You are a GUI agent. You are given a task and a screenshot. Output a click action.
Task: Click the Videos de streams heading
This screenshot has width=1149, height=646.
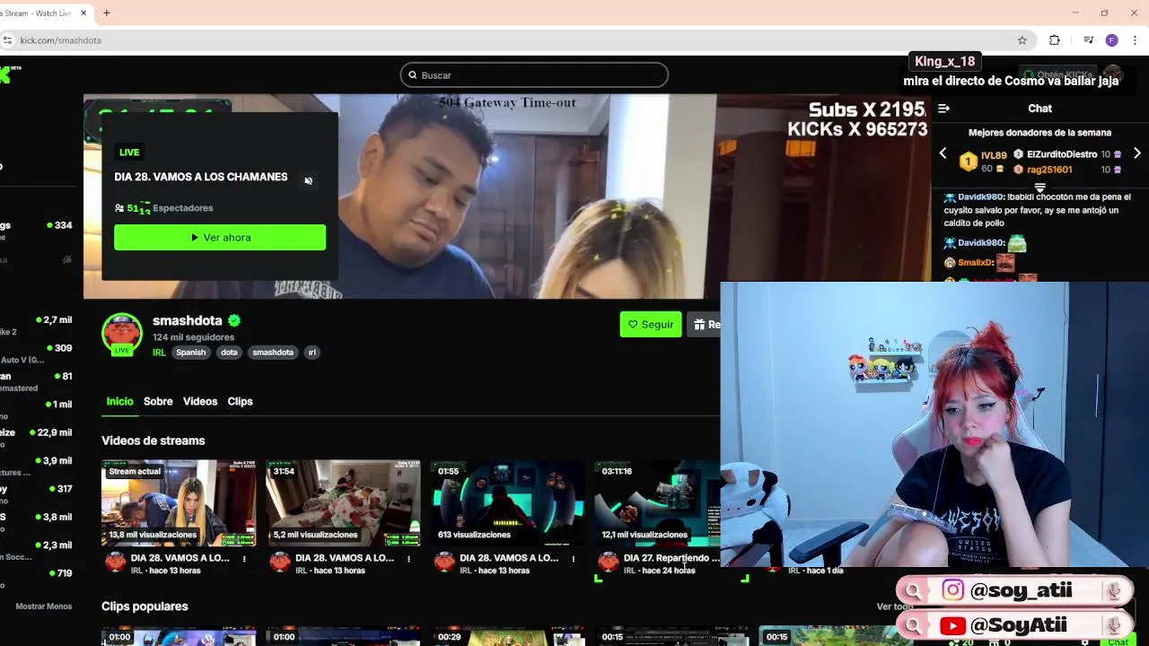click(x=153, y=441)
